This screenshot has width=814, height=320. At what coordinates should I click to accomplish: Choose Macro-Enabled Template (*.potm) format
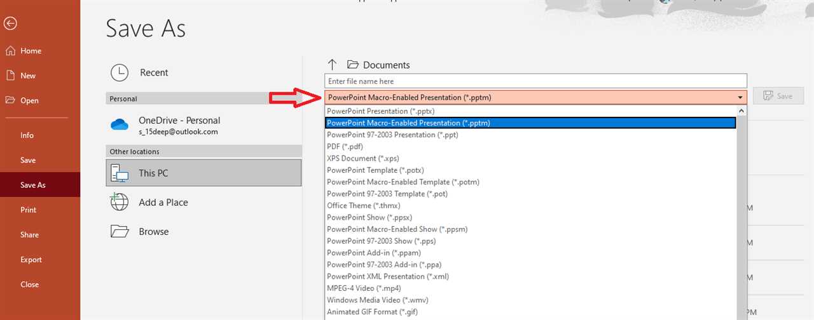pyautogui.click(x=530, y=182)
